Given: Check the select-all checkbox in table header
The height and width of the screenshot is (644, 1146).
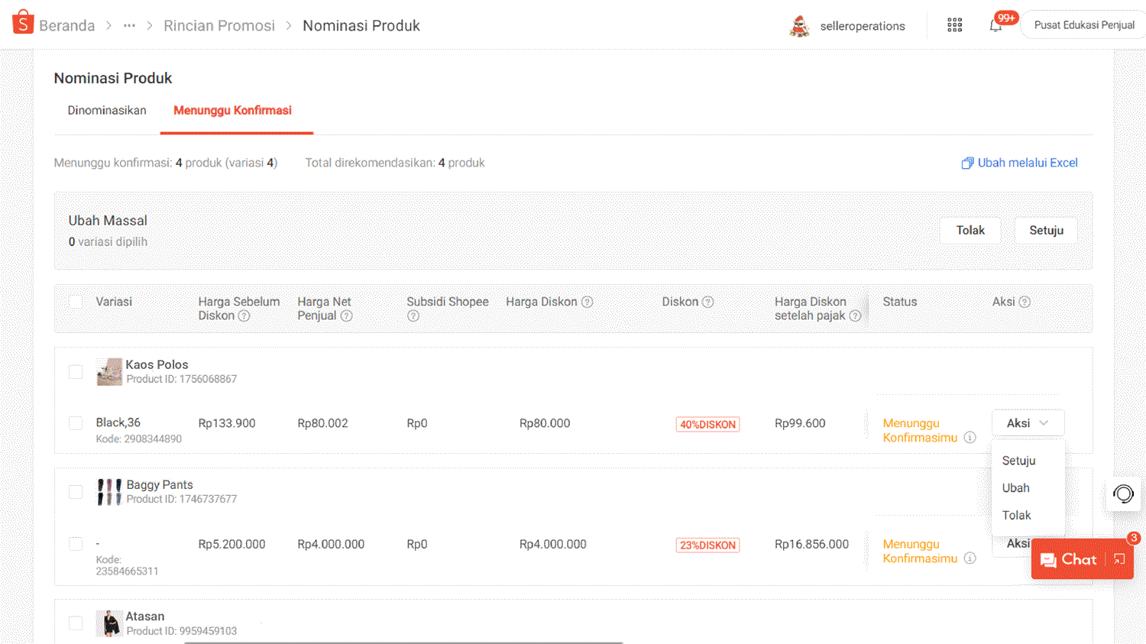Looking at the screenshot, I should [x=76, y=301].
